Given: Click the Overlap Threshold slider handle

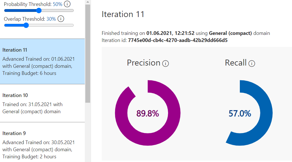Looking at the screenshot, I should (26, 25).
